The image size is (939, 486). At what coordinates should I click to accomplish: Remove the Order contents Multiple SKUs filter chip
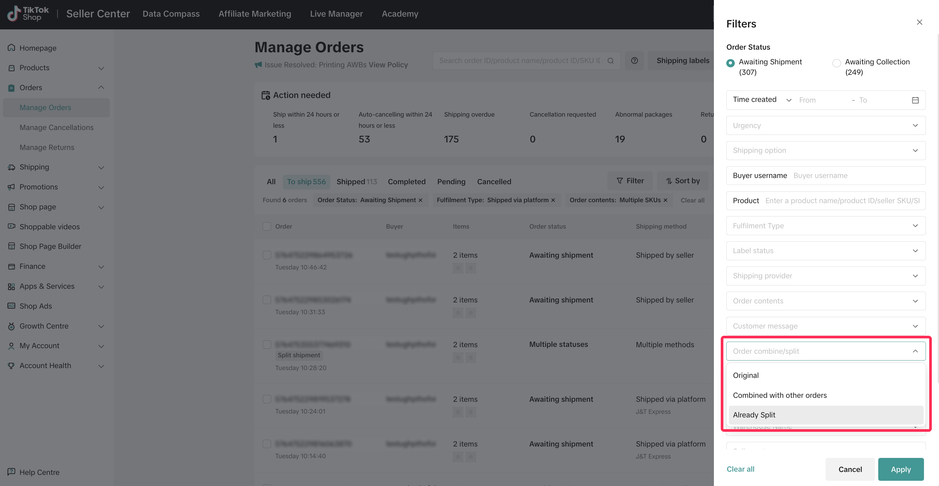pos(665,200)
